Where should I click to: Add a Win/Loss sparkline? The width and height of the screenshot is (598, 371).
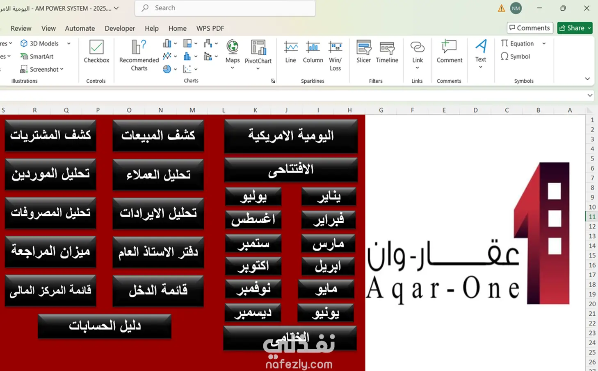coord(335,56)
